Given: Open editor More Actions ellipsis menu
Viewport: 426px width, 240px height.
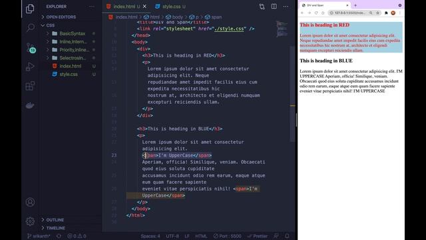Looking at the screenshot, I should click(286, 7).
